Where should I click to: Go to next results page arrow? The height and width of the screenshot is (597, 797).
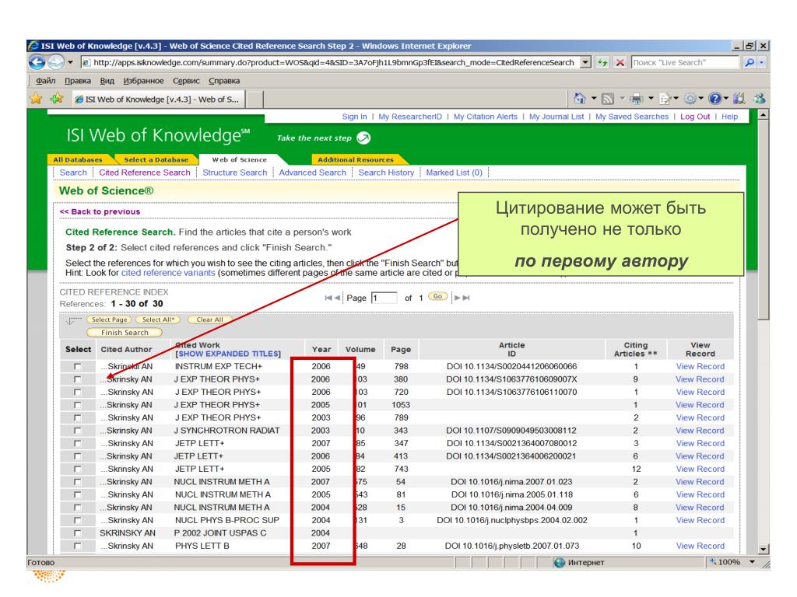458,298
